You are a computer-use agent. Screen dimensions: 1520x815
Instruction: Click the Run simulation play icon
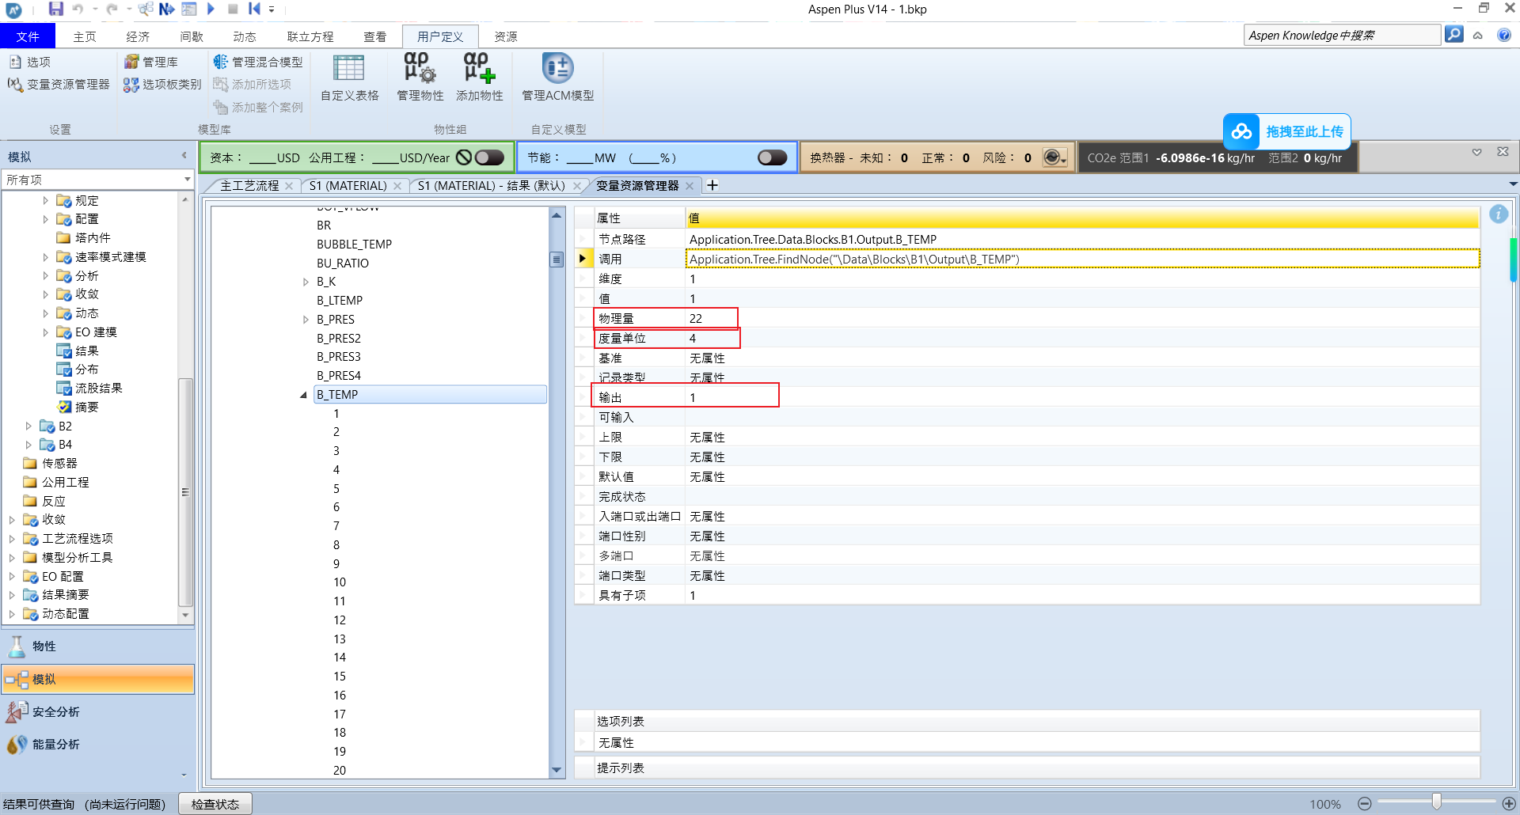coord(211,9)
